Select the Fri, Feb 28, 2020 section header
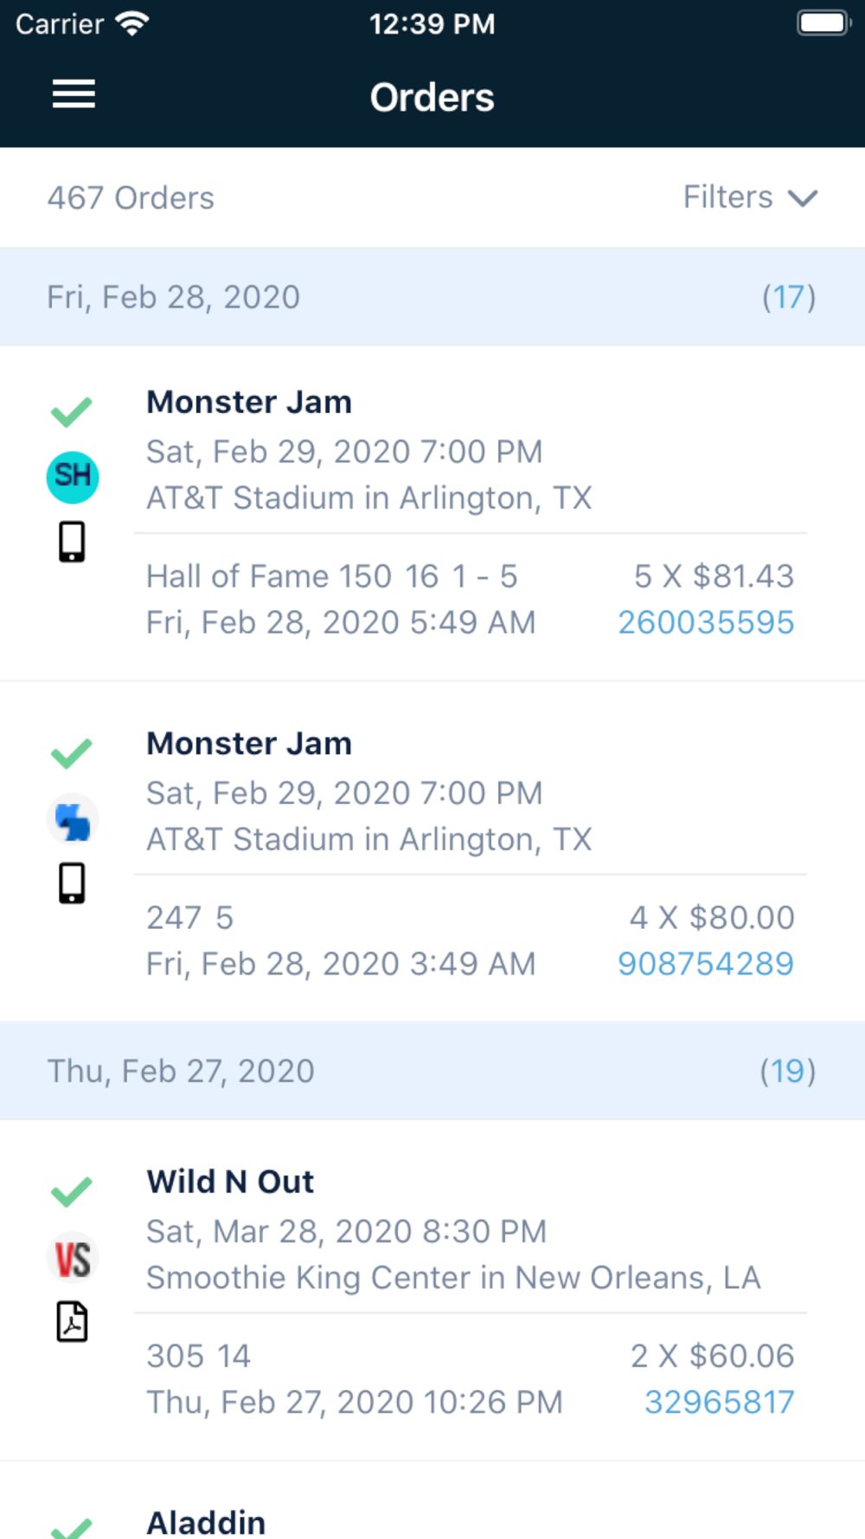The image size is (865, 1539). tap(432, 297)
